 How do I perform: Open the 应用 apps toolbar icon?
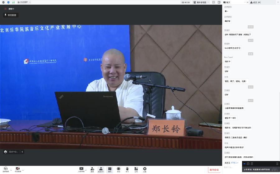tap(136, 170)
